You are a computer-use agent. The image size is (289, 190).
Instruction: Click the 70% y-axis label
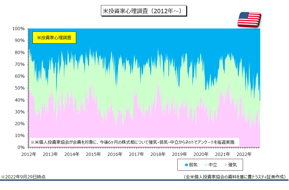(x=20, y=64)
